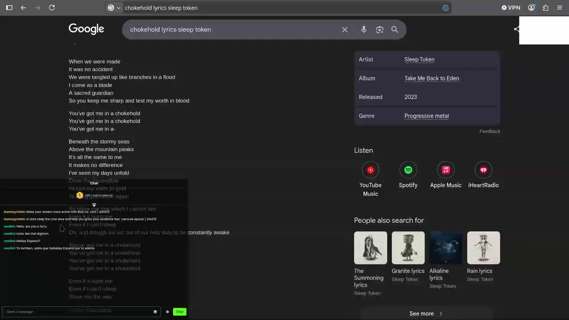Clear the search query with the X icon

point(345,29)
